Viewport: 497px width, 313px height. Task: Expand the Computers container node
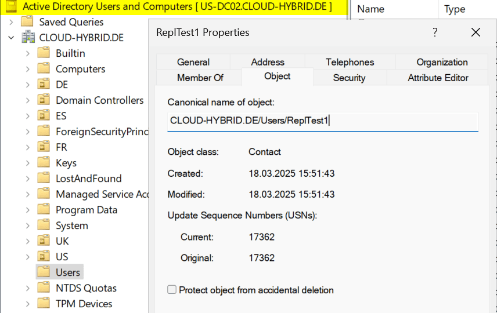click(x=27, y=69)
